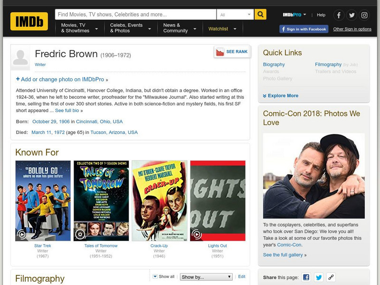Click the Filmography Edit link
This screenshot has height=285, width=380.
pyautogui.click(x=242, y=276)
